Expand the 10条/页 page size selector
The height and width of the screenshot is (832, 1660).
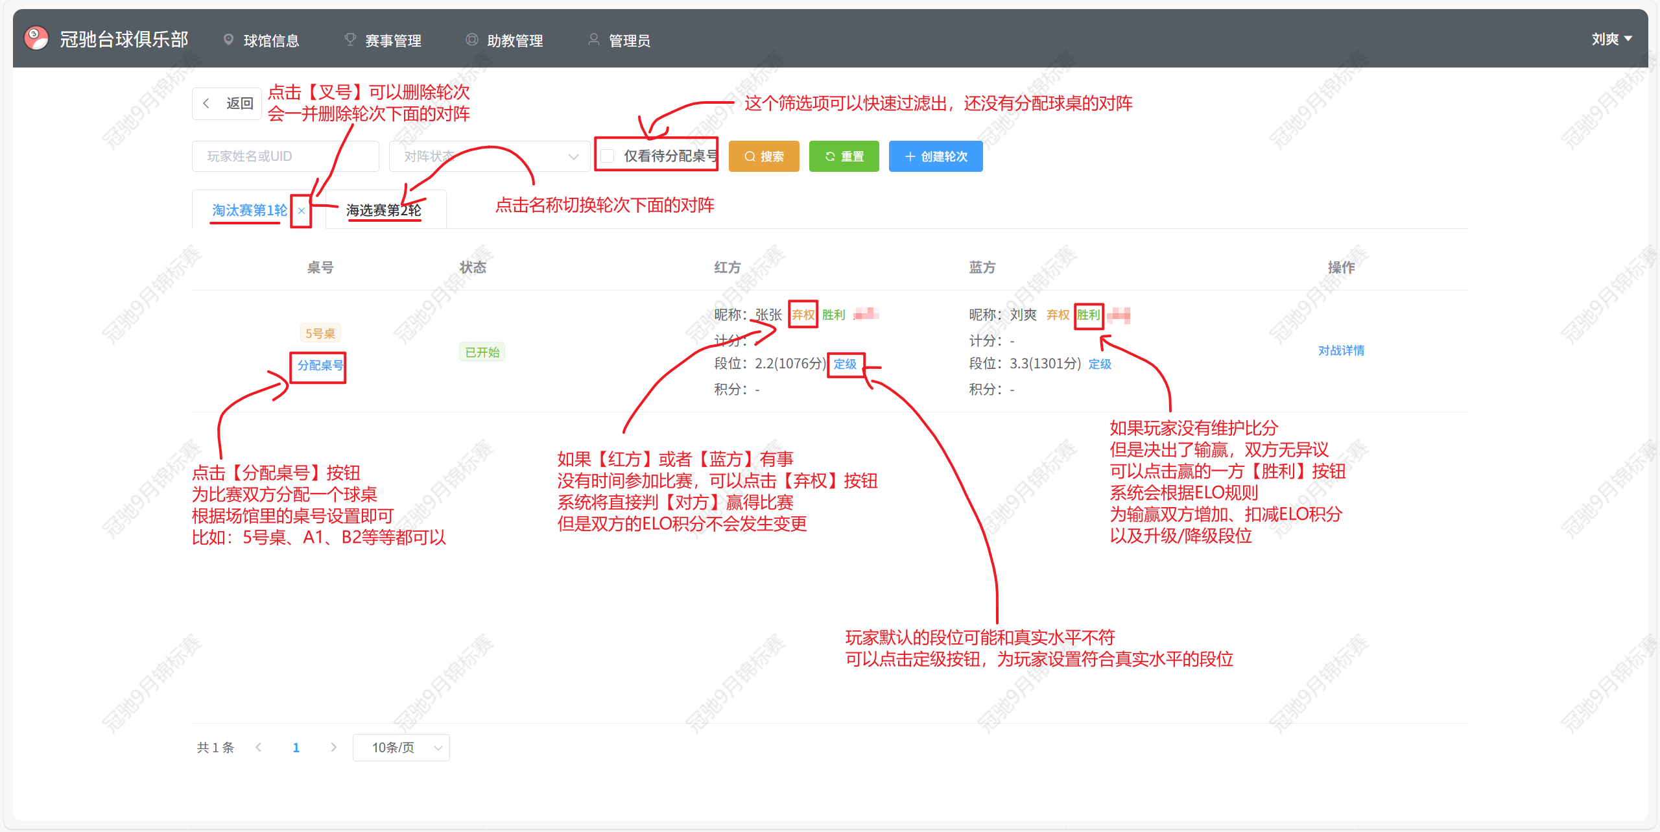pos(401,748)
